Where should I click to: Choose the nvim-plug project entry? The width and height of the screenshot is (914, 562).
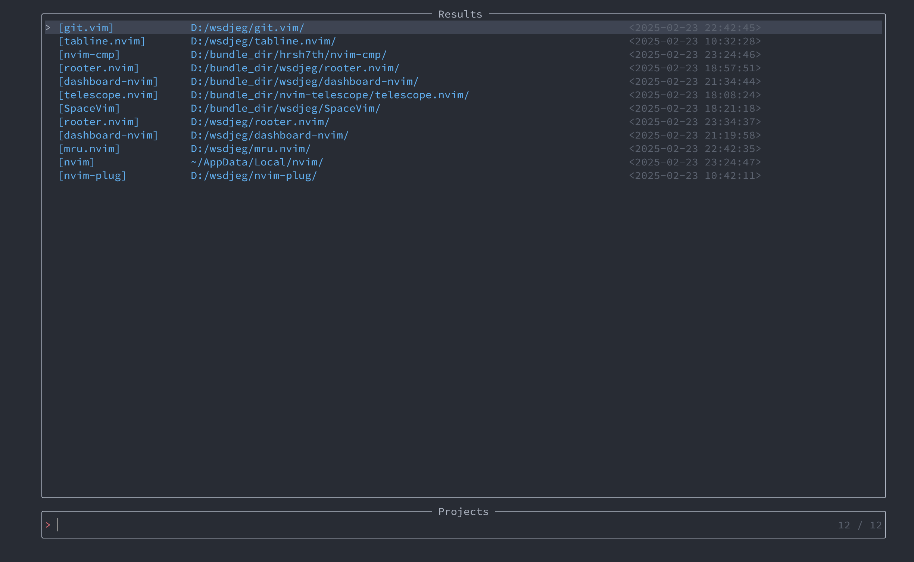[x=92, y=176]
